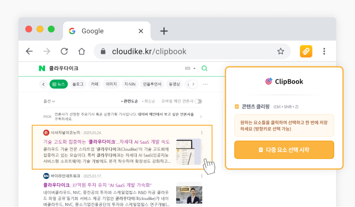355x207 pixels.
Task: Click the second article thumbnail with man
Action: pyautogui.click(x=189, y=195)
